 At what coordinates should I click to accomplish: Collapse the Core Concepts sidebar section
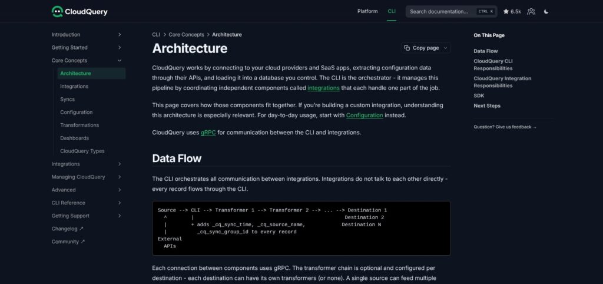click(119, 61)
